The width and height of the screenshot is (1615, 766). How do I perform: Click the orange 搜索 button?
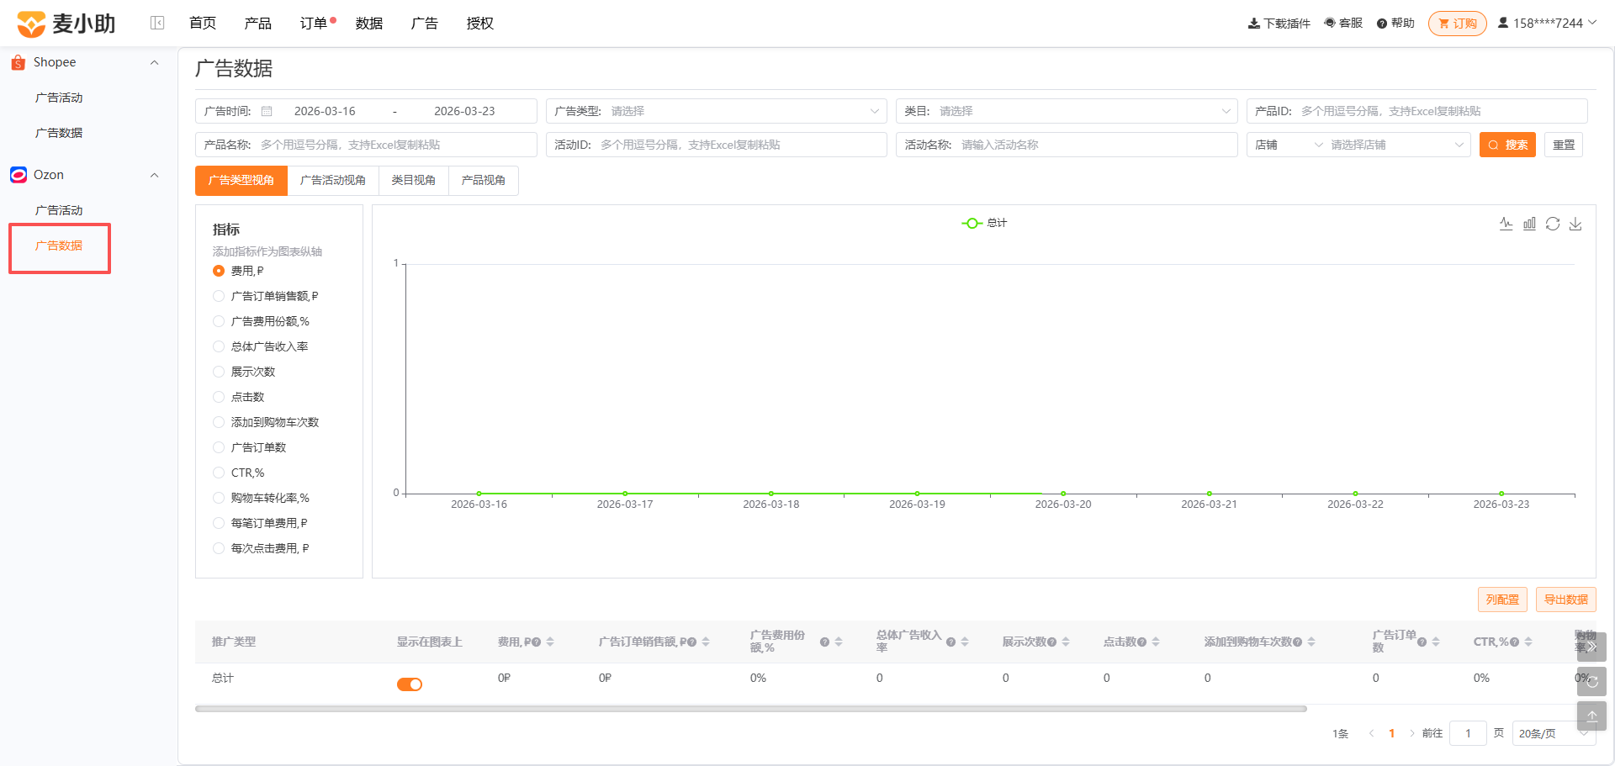(1507, 145)
